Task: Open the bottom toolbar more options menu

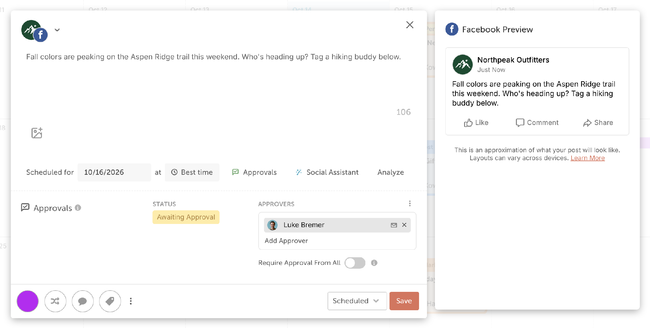Action: point(131,301)
